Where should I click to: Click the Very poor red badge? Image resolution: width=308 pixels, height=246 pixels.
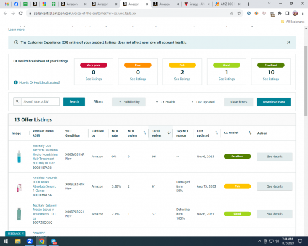tap(94, 65)
